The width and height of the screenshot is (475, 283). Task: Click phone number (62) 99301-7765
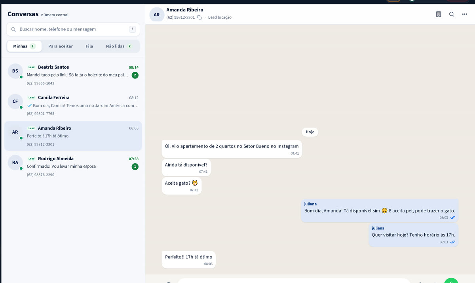pyautogui.click(x=40, y=114)
